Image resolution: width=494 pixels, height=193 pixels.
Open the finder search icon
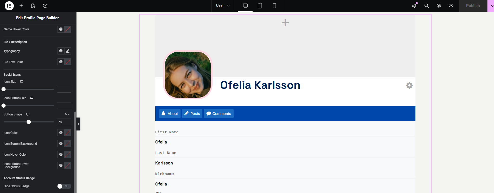click(x=427, y=6)
